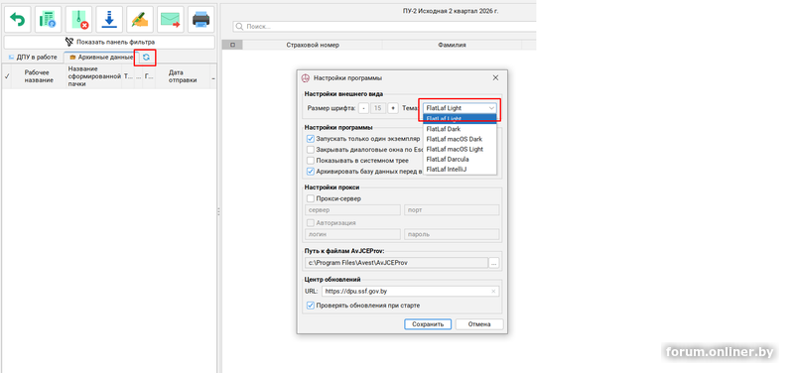The image size is (794, 373).
Task: Select 'FlatLaf Darcula' theme option
Action: coord(460,159)
